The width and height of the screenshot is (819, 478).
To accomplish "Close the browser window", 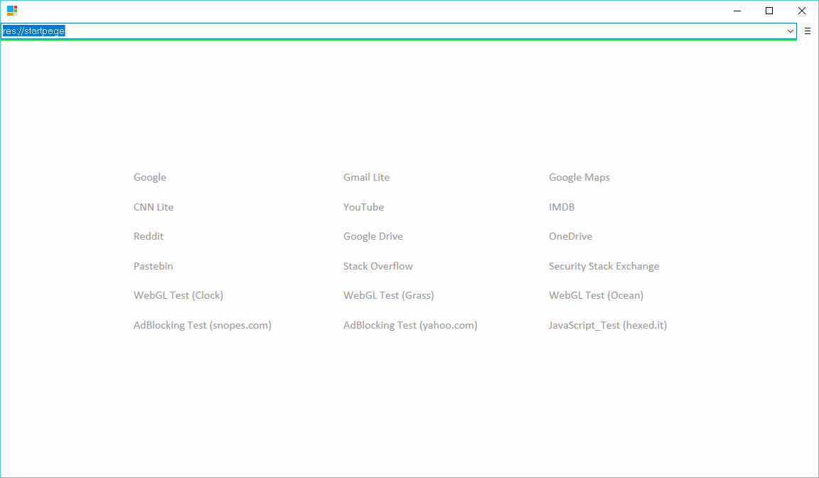I will pyautogui.click(x=802, y=11).
